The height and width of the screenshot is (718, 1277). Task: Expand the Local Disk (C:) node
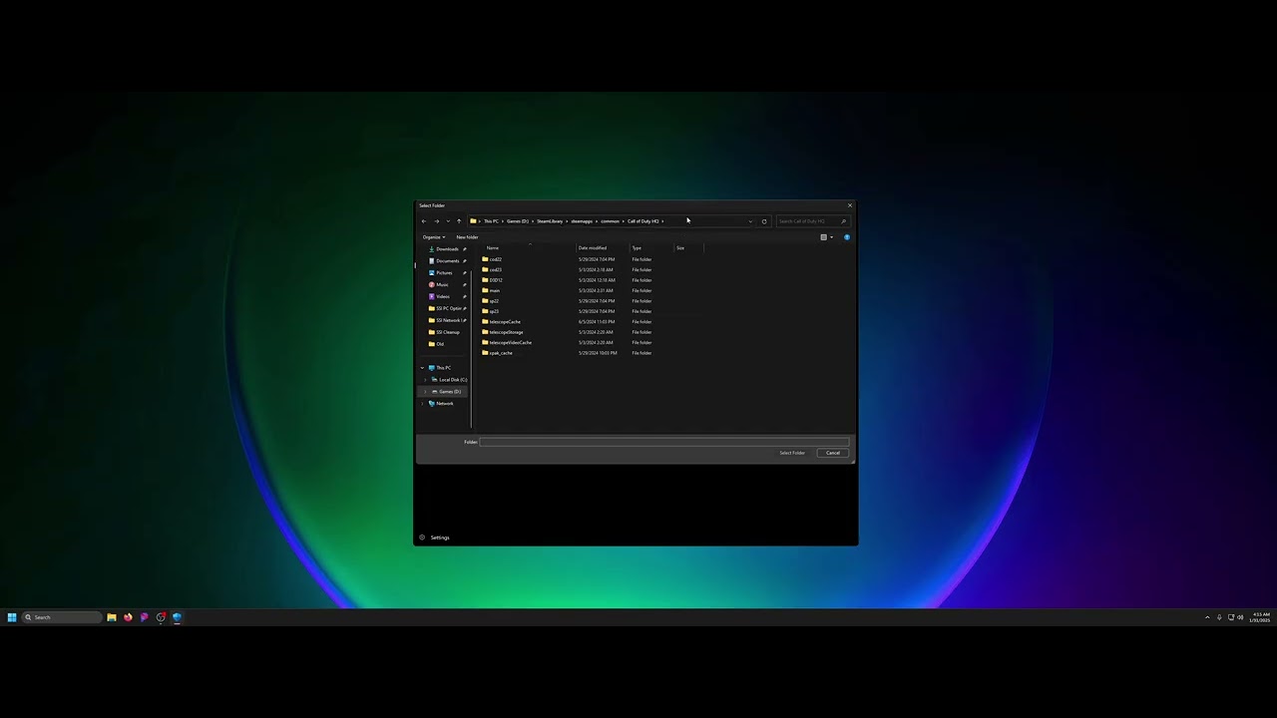426,380
